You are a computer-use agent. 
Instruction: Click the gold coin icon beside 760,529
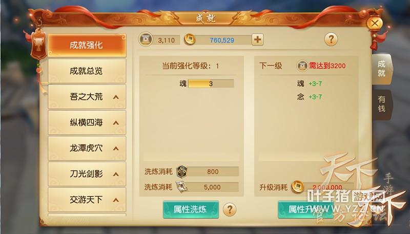tap(190, 40)
